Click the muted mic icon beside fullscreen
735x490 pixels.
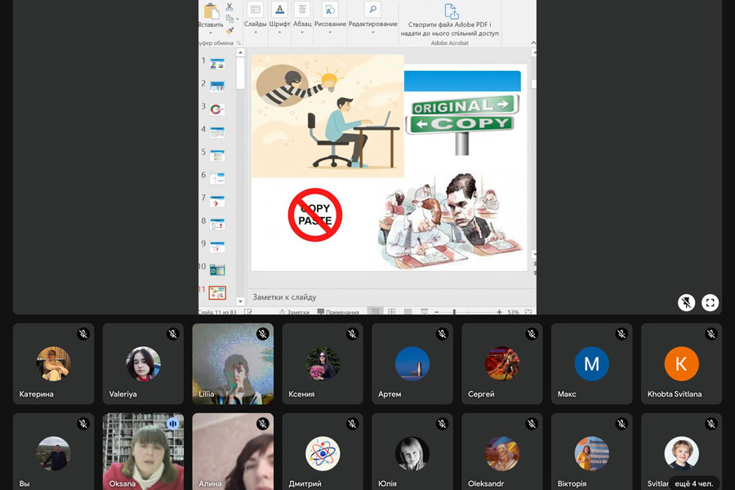(x=687, y=303)
